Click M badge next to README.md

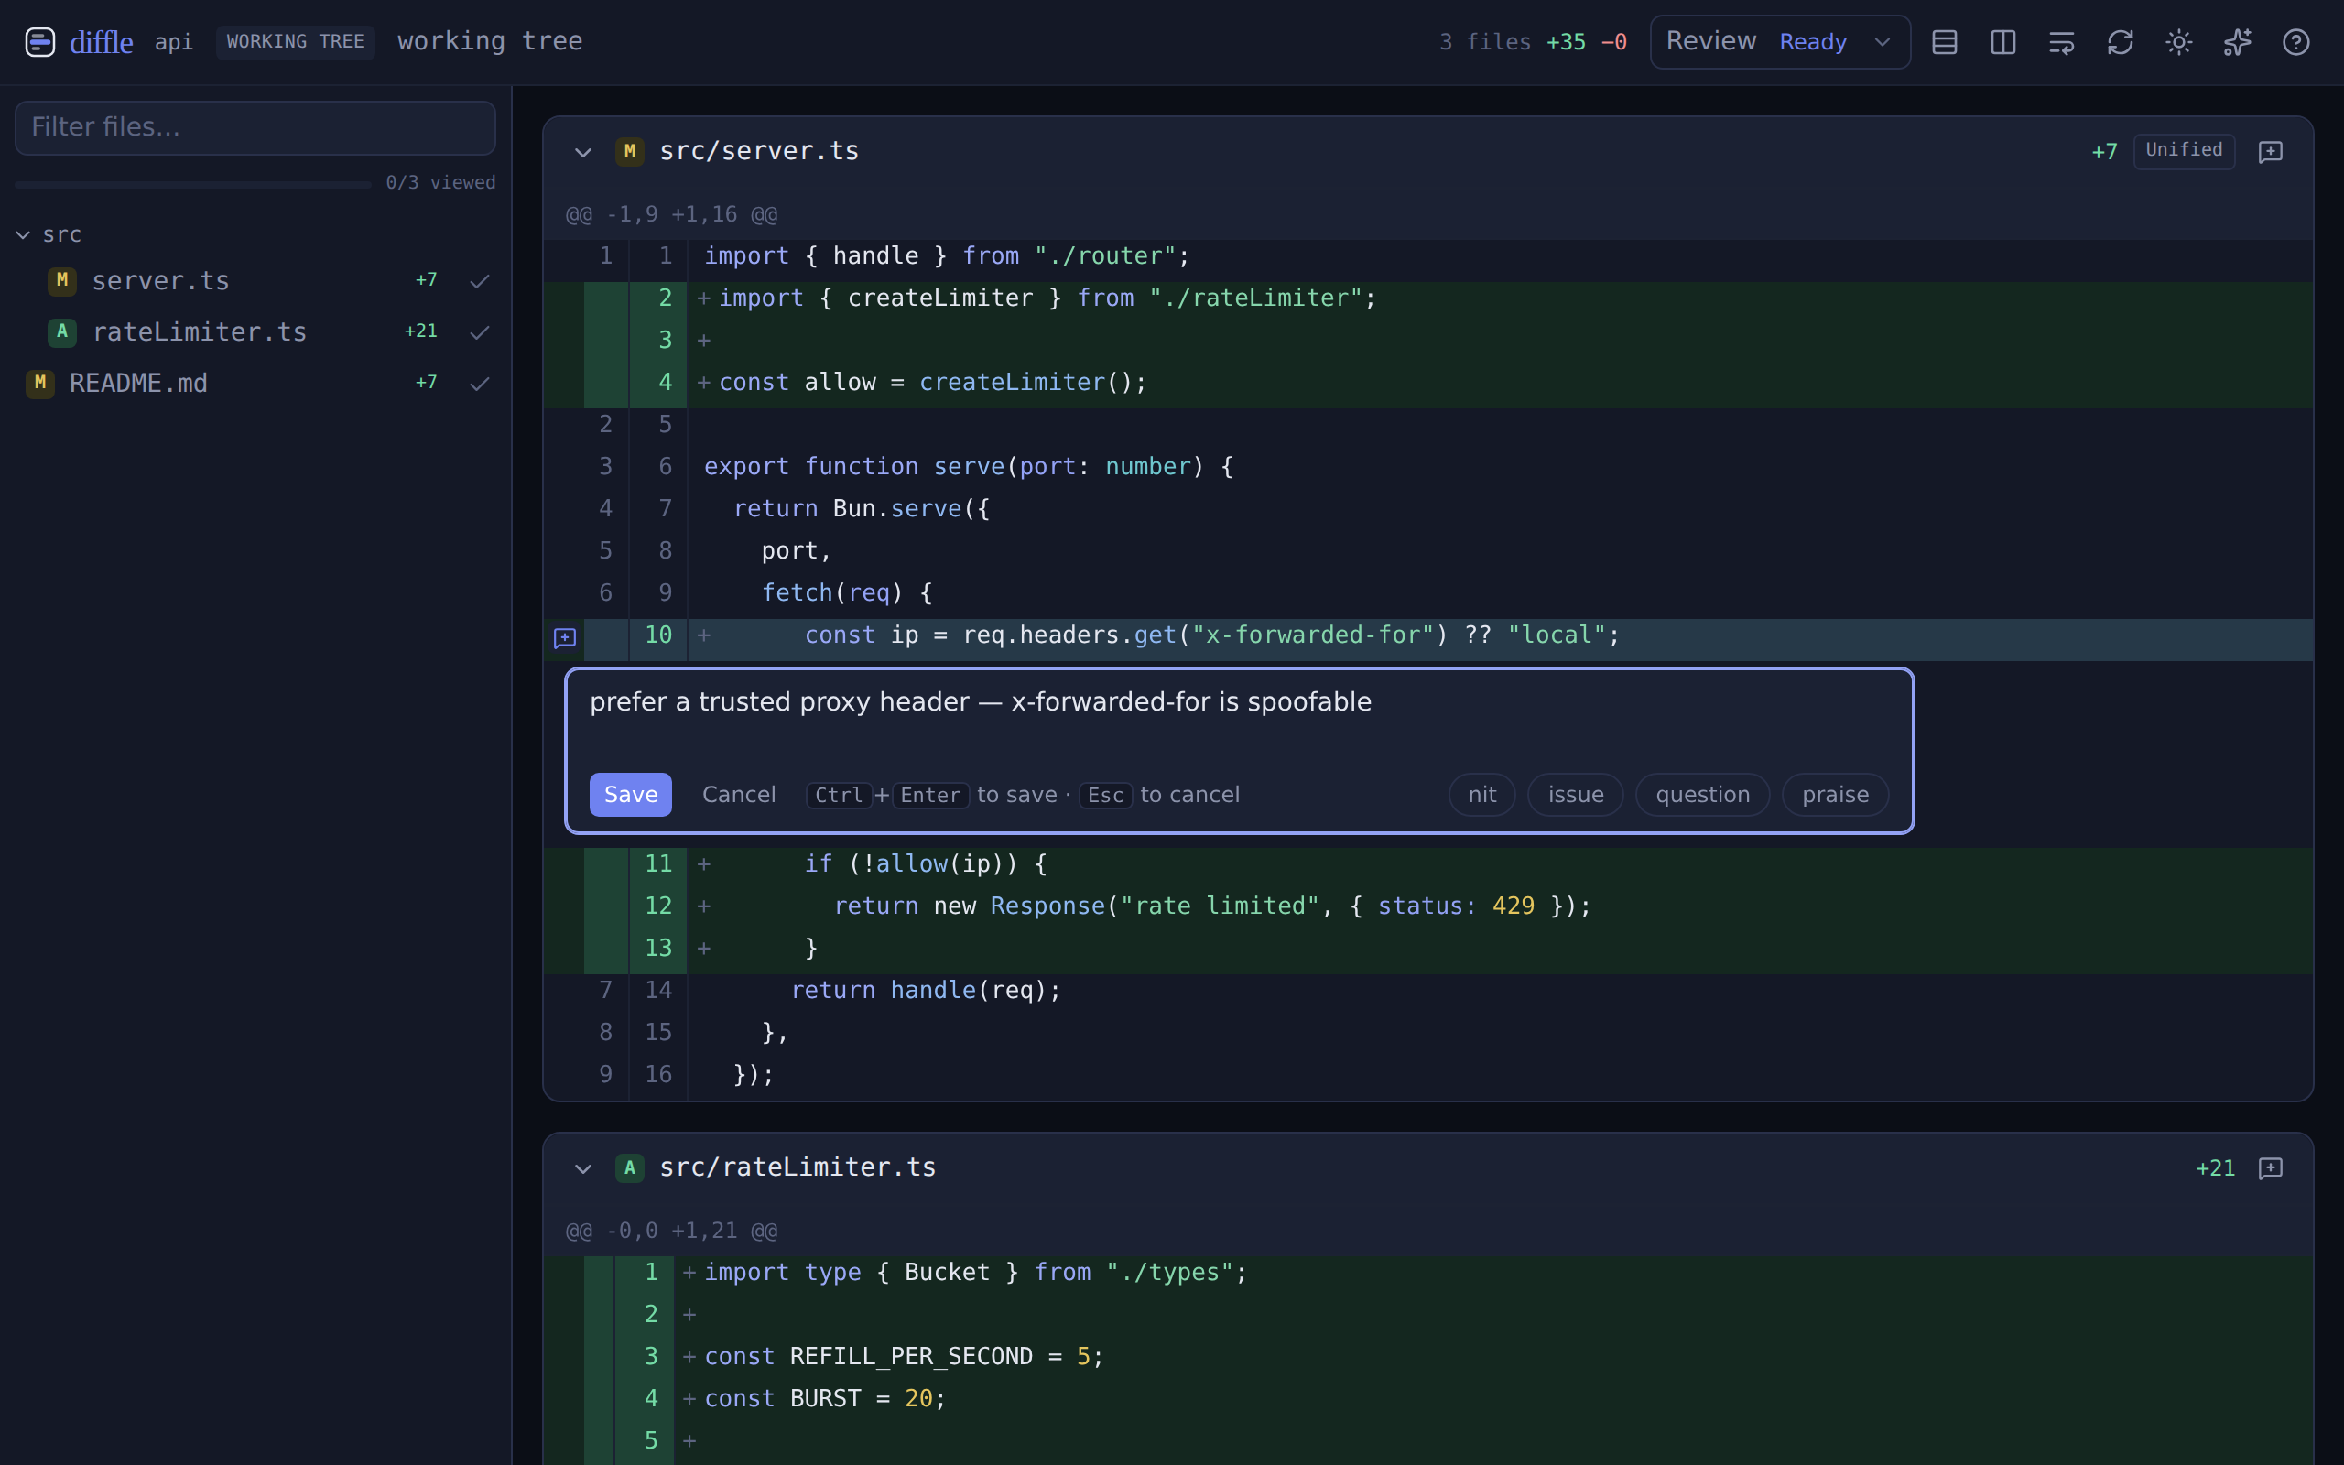pos(39,383)
